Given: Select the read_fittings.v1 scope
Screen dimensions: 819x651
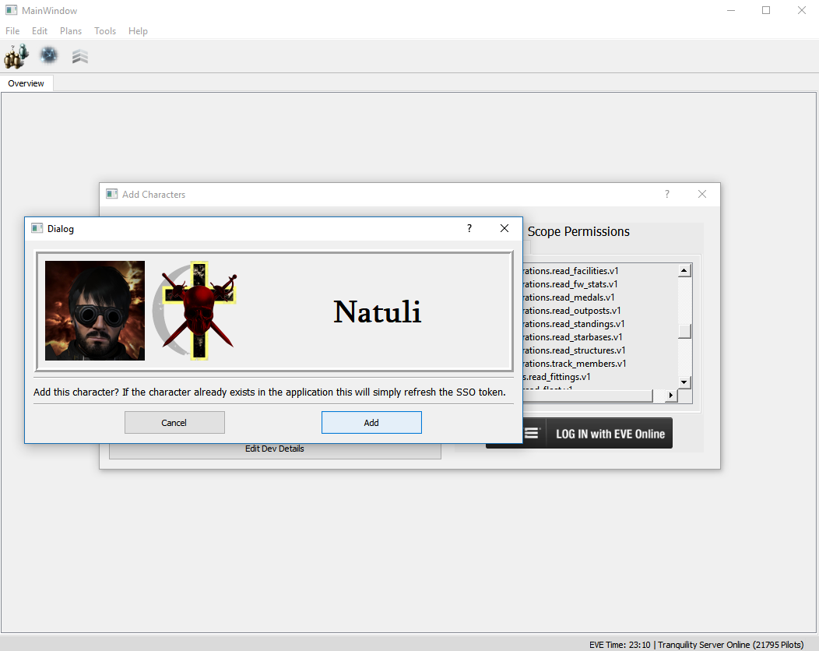Looking at the screenshot, I should [x=557, y=377].
